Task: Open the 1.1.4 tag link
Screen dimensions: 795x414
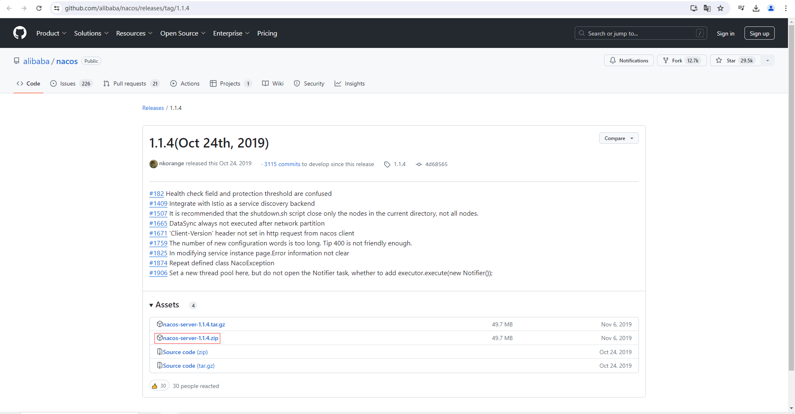Action: pos(400,164)
